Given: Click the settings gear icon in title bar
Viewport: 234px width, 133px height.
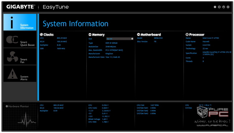Looking at the screenshot, I should pyautogui.click(x=215, y=7).
